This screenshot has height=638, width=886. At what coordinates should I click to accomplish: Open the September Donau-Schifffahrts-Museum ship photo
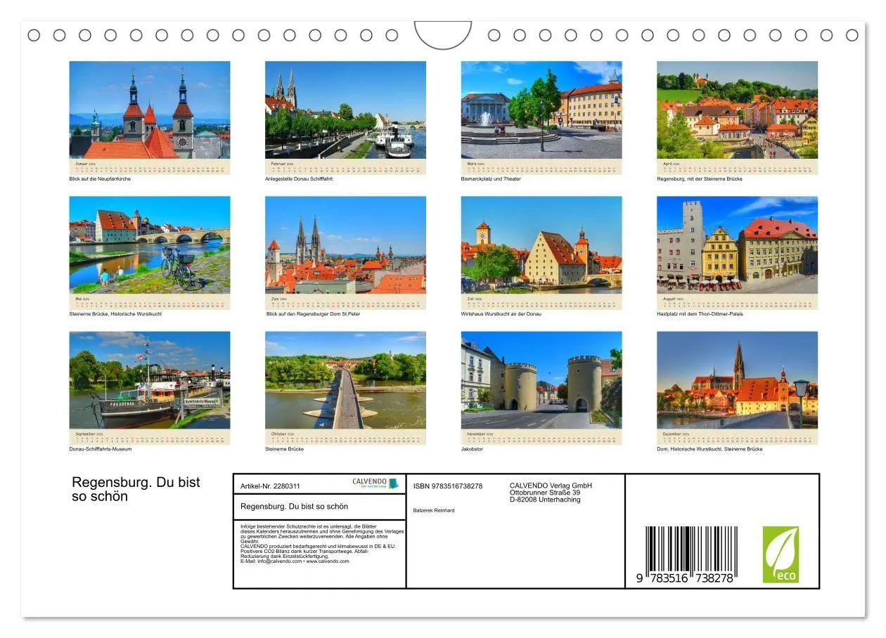(149, 380)
